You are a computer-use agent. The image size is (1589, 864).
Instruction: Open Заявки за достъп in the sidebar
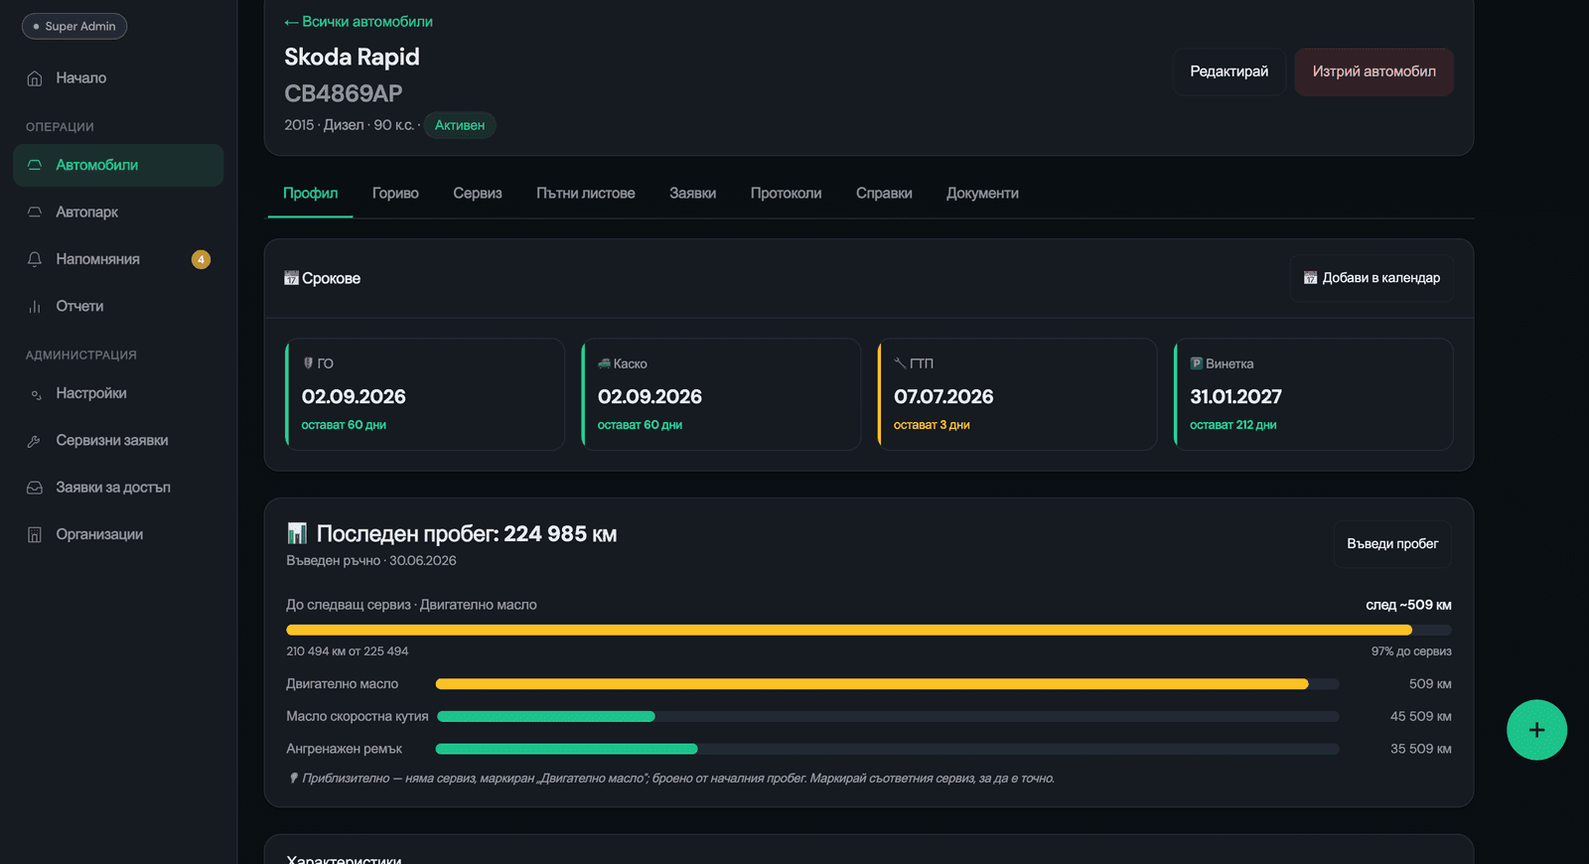pyautogui.click(x=118, y=488)
